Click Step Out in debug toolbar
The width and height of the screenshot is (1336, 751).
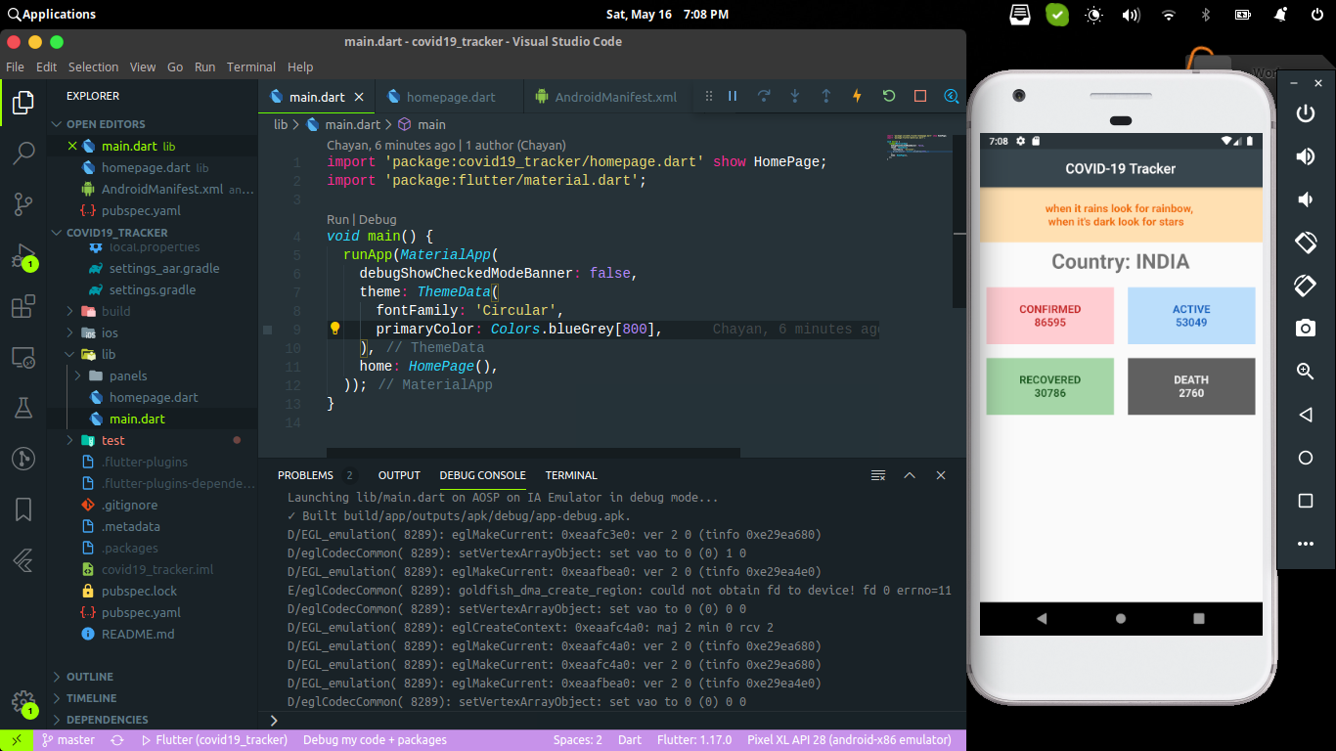(x=826, y=96)
